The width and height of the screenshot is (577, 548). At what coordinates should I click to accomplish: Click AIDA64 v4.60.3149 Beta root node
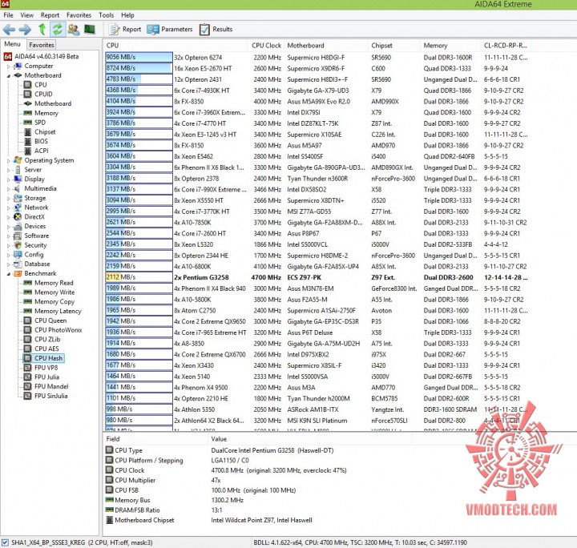(x=41, y=57)
